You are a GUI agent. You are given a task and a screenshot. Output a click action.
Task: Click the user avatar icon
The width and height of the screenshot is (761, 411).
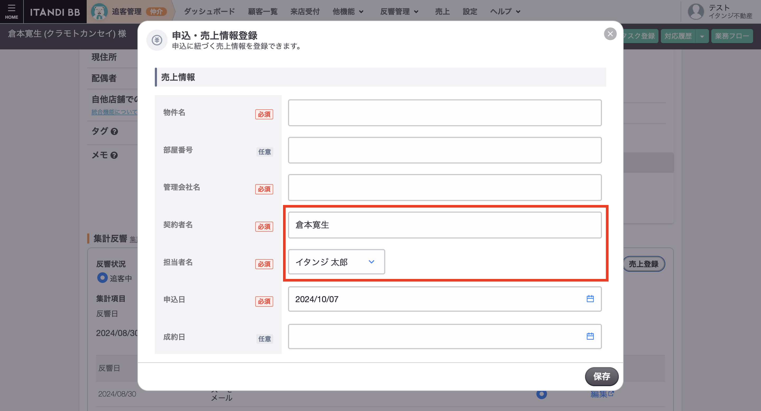696,12
